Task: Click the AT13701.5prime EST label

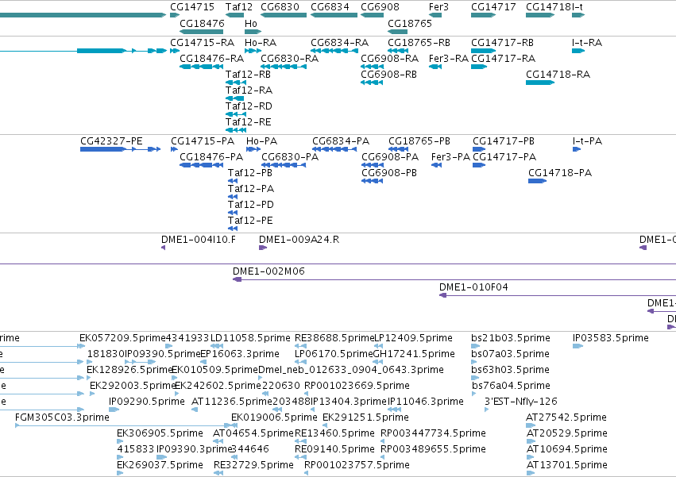Action: tap(566, 465)
